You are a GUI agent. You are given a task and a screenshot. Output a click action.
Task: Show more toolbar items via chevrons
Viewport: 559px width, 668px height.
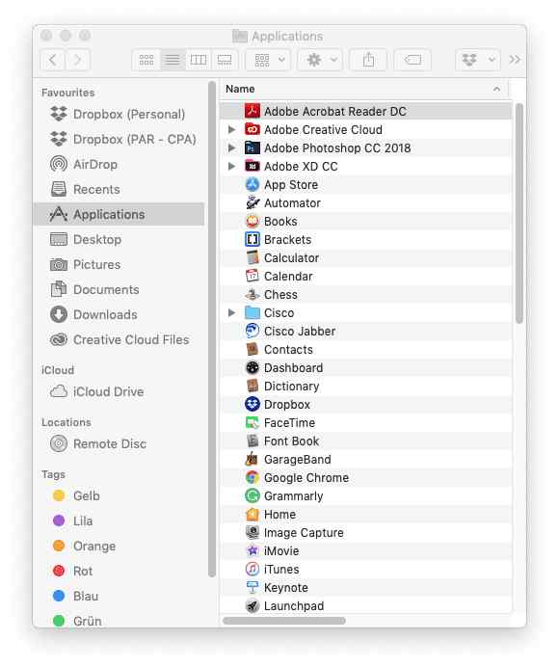coord(515,60)
